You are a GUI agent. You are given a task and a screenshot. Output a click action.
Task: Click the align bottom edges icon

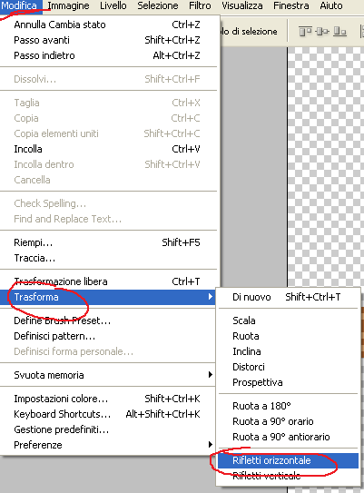[339, 32]
